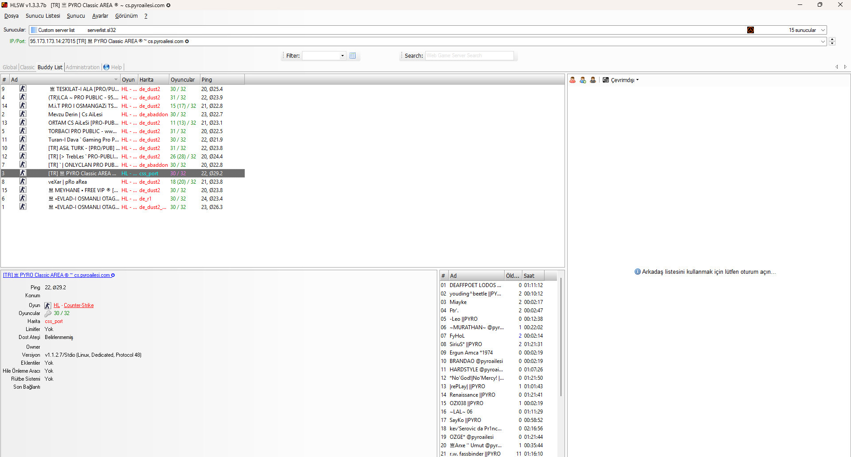The width and height of the screenshot is (851, 457).
Task: Click the Counter-Strike icon next to Oyun field
Action: coord(47,305)
